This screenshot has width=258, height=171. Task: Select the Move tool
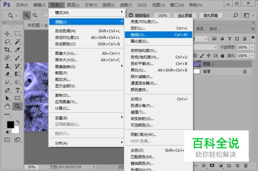pyautogui.click(x=7, y=34)
